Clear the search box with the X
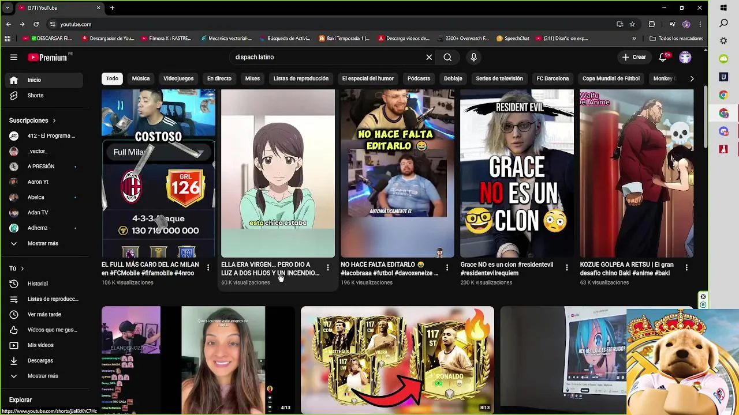 [429, 57]
